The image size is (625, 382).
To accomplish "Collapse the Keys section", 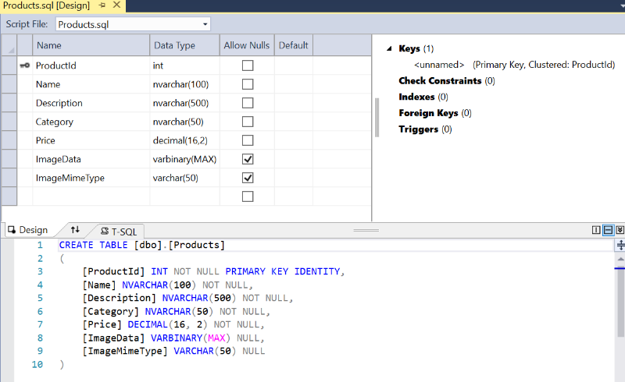I will (x=389, y=48).
